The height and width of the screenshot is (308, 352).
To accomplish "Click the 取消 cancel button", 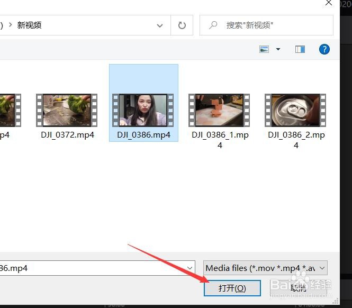I will (299, 288).
